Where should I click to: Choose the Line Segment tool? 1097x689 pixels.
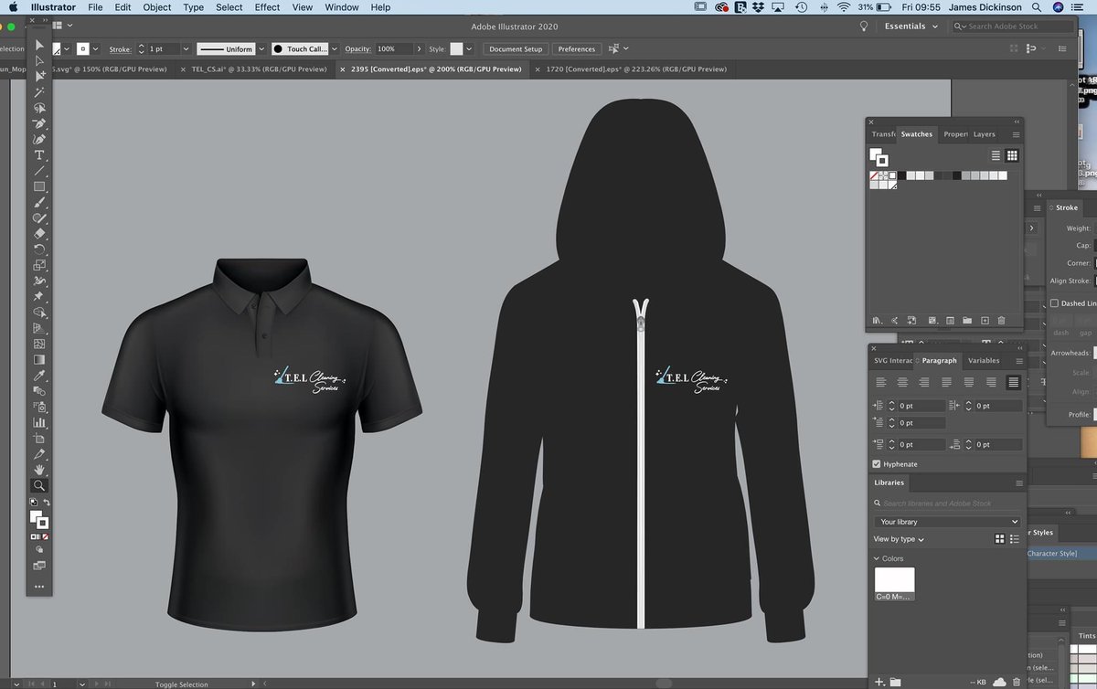(39, 171)
